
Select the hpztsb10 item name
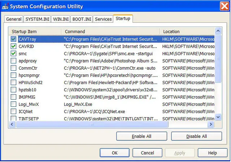[x=27, y=90]
